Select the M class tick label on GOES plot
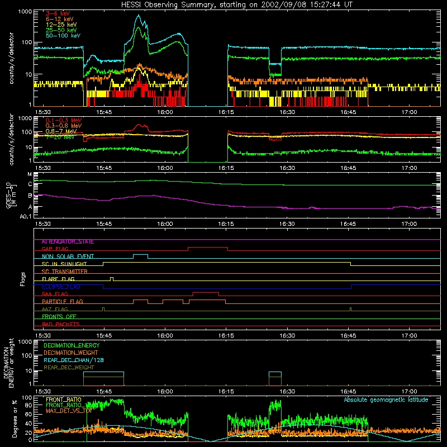The height and width of the screenshot is (447, 447). [x=30, y=174]
